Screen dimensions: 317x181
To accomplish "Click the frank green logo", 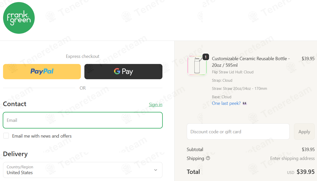I will tap(19, 18).
